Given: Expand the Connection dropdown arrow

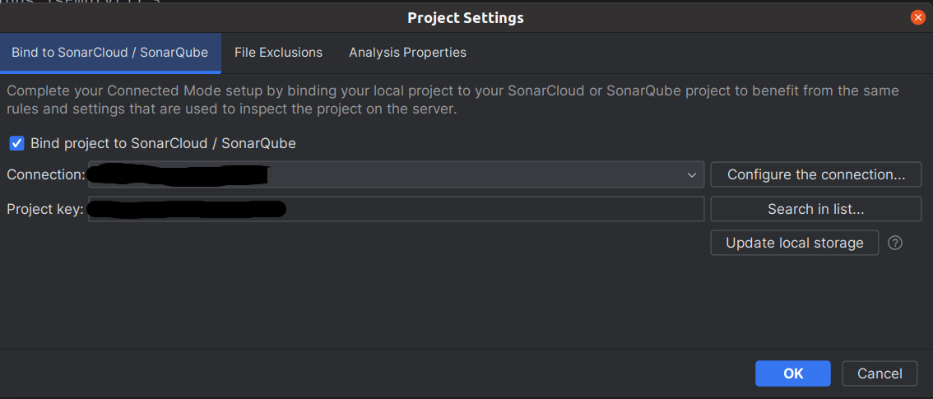Looking at the screenshot, I should click(x=691, y=175).
